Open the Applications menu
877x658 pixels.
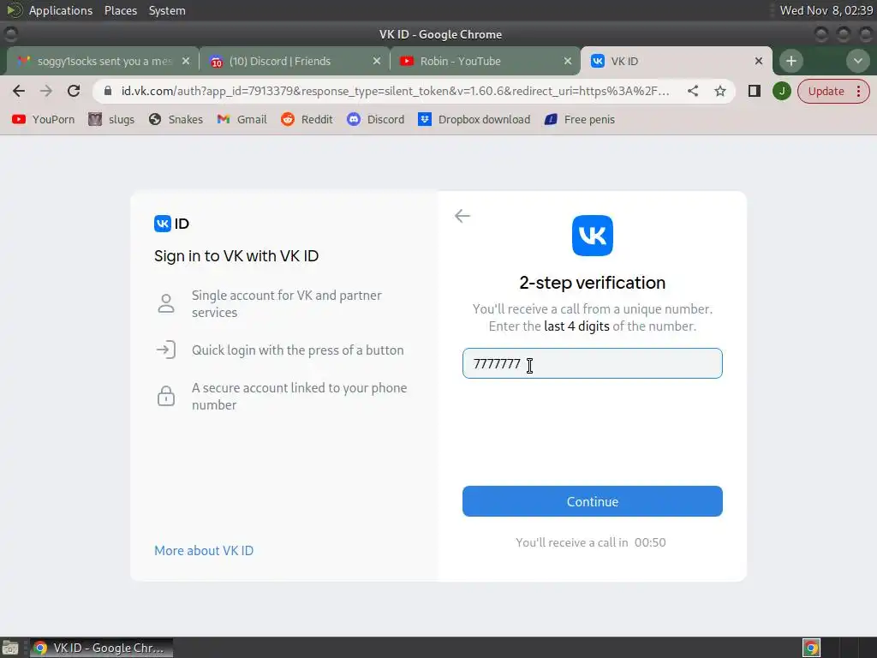tap(61, 10)
